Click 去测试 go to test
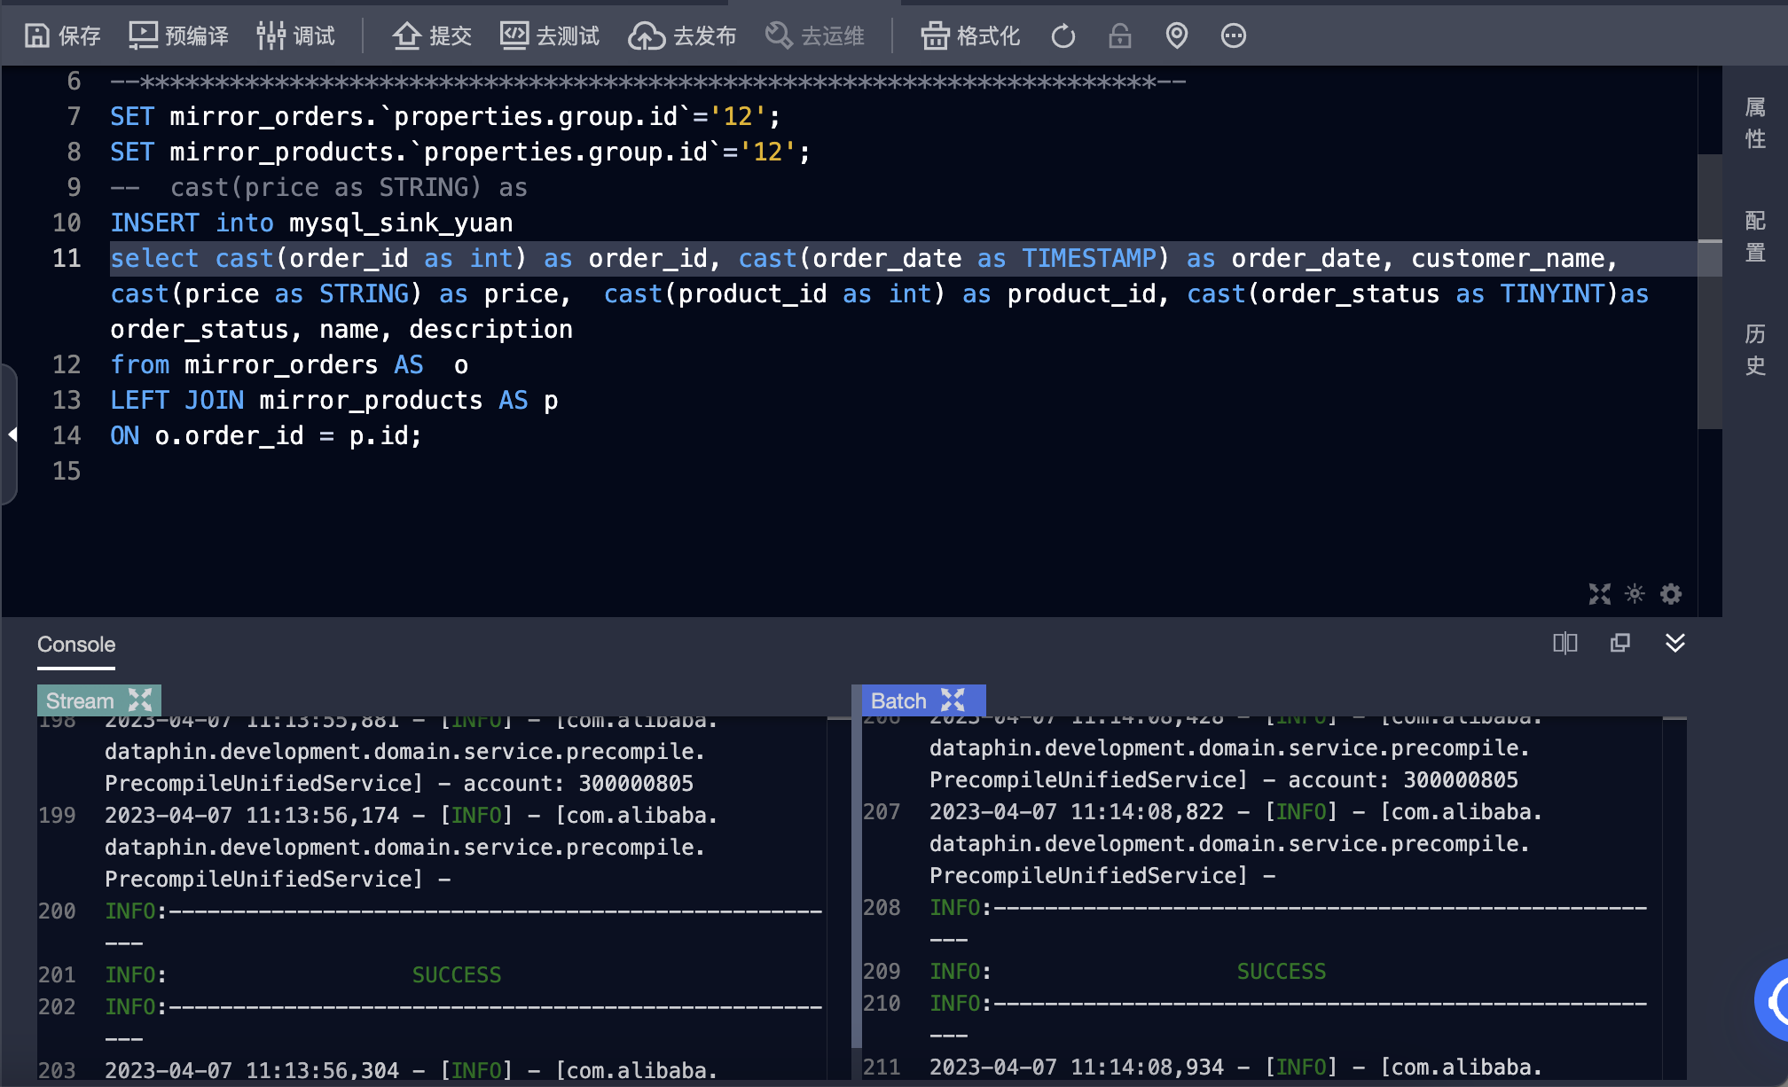1788x1087 pixels. pyautogui.click(x=550, y=35)
